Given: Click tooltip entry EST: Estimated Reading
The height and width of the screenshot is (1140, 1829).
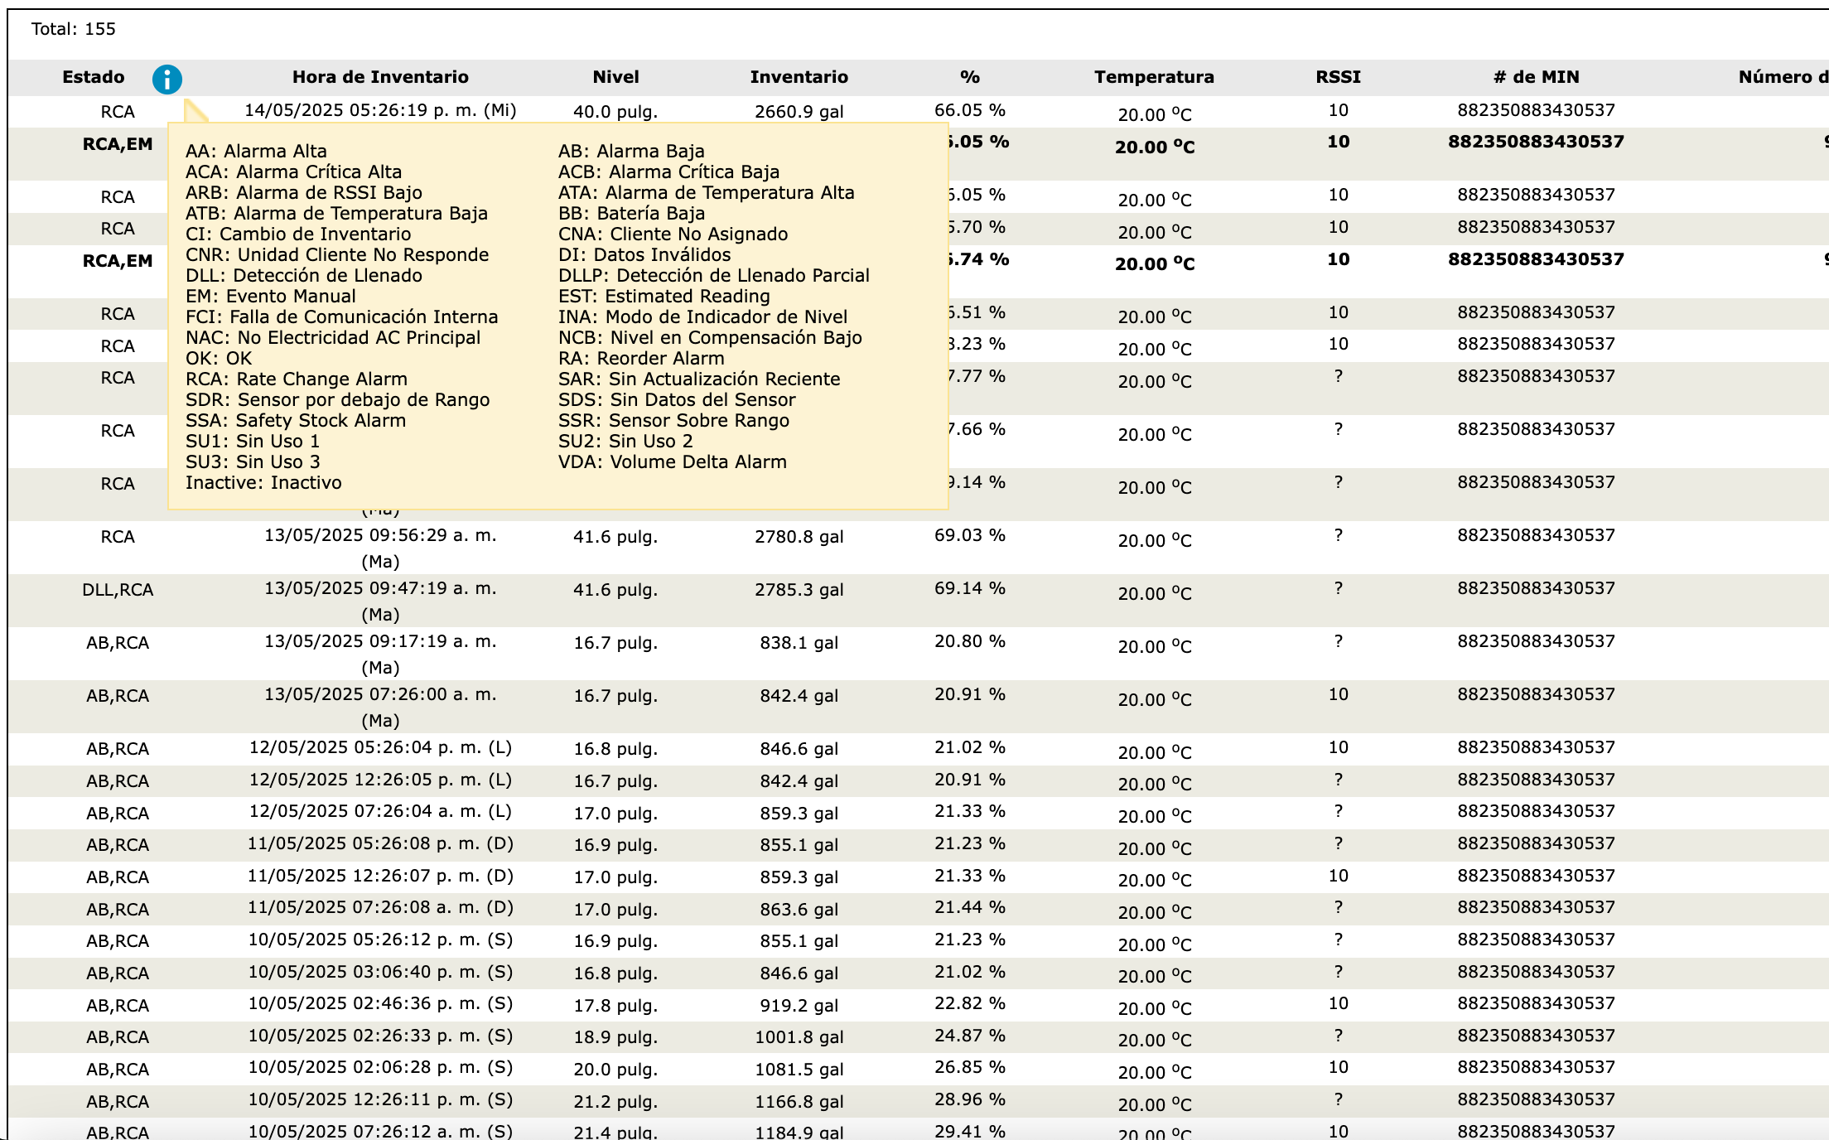Looking at the screenshot, I should click(664, 296).
